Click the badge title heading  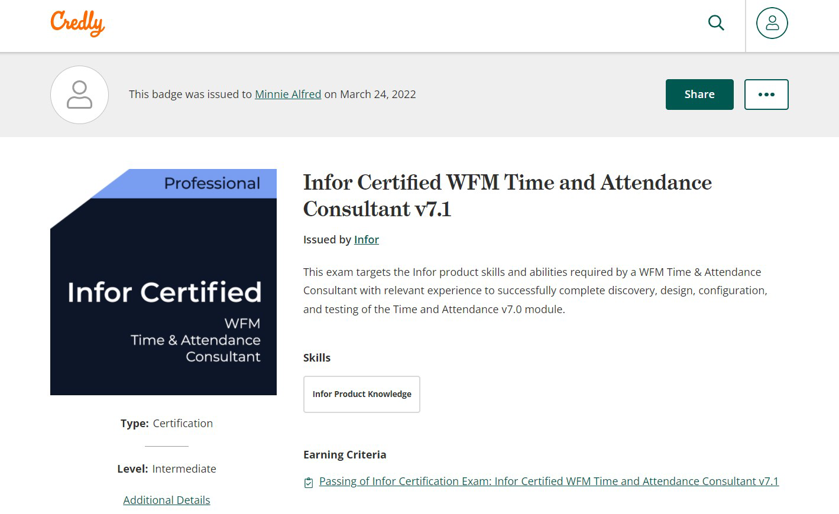pyautogui.click(x=507, y=196)
